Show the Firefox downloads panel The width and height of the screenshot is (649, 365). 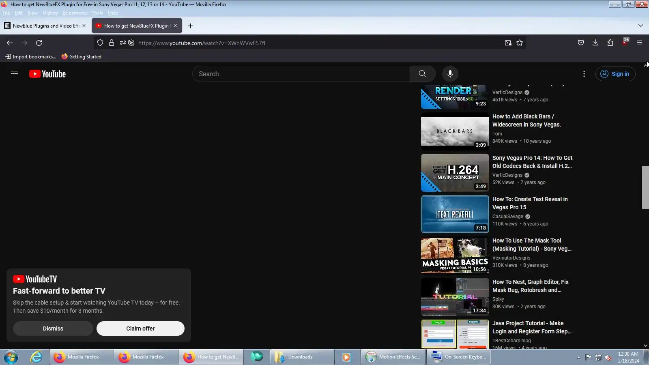(595, 43)
